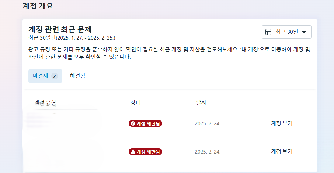Click the first row 계정 제한됨 badge
This screenshot has height=173, width=334.
tap(145, 123)
